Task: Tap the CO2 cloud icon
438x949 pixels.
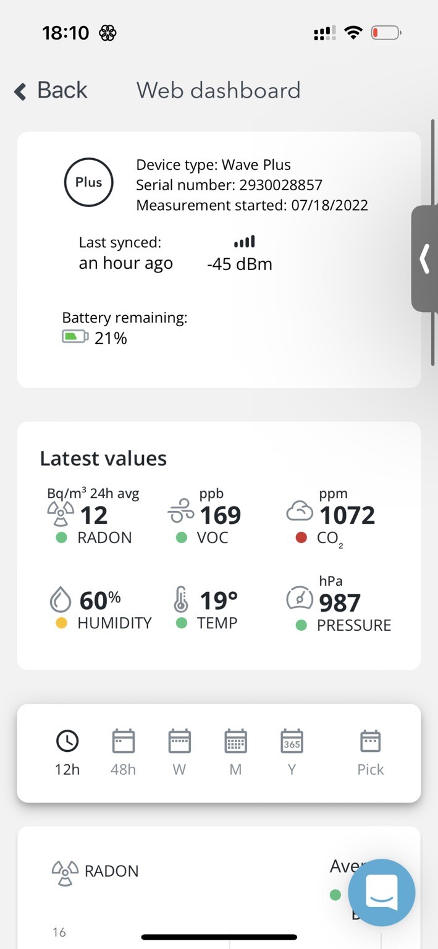Action: point(300,512)
